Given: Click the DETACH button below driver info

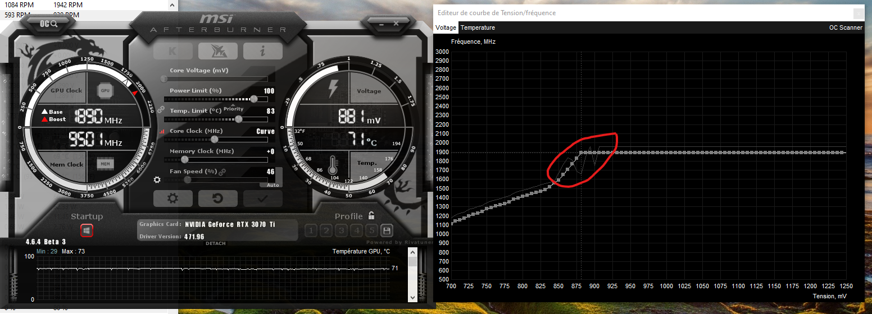Looking at the screenshot, I should (216, 243).
